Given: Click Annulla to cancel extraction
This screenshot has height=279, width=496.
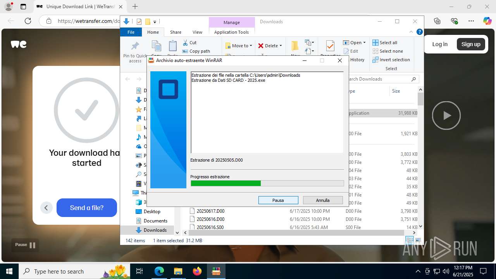Looking at the screenshot, I should (x=323, y=200).
